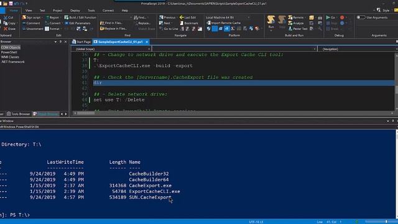Open Build / Edit Function

(80, 17)
